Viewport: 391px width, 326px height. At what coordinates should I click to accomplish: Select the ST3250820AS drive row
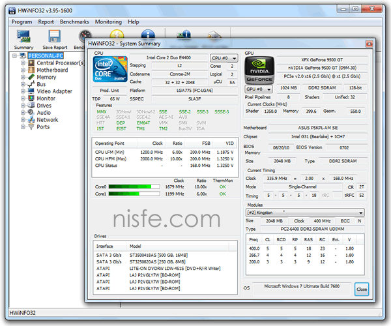(x=165, y=261)
